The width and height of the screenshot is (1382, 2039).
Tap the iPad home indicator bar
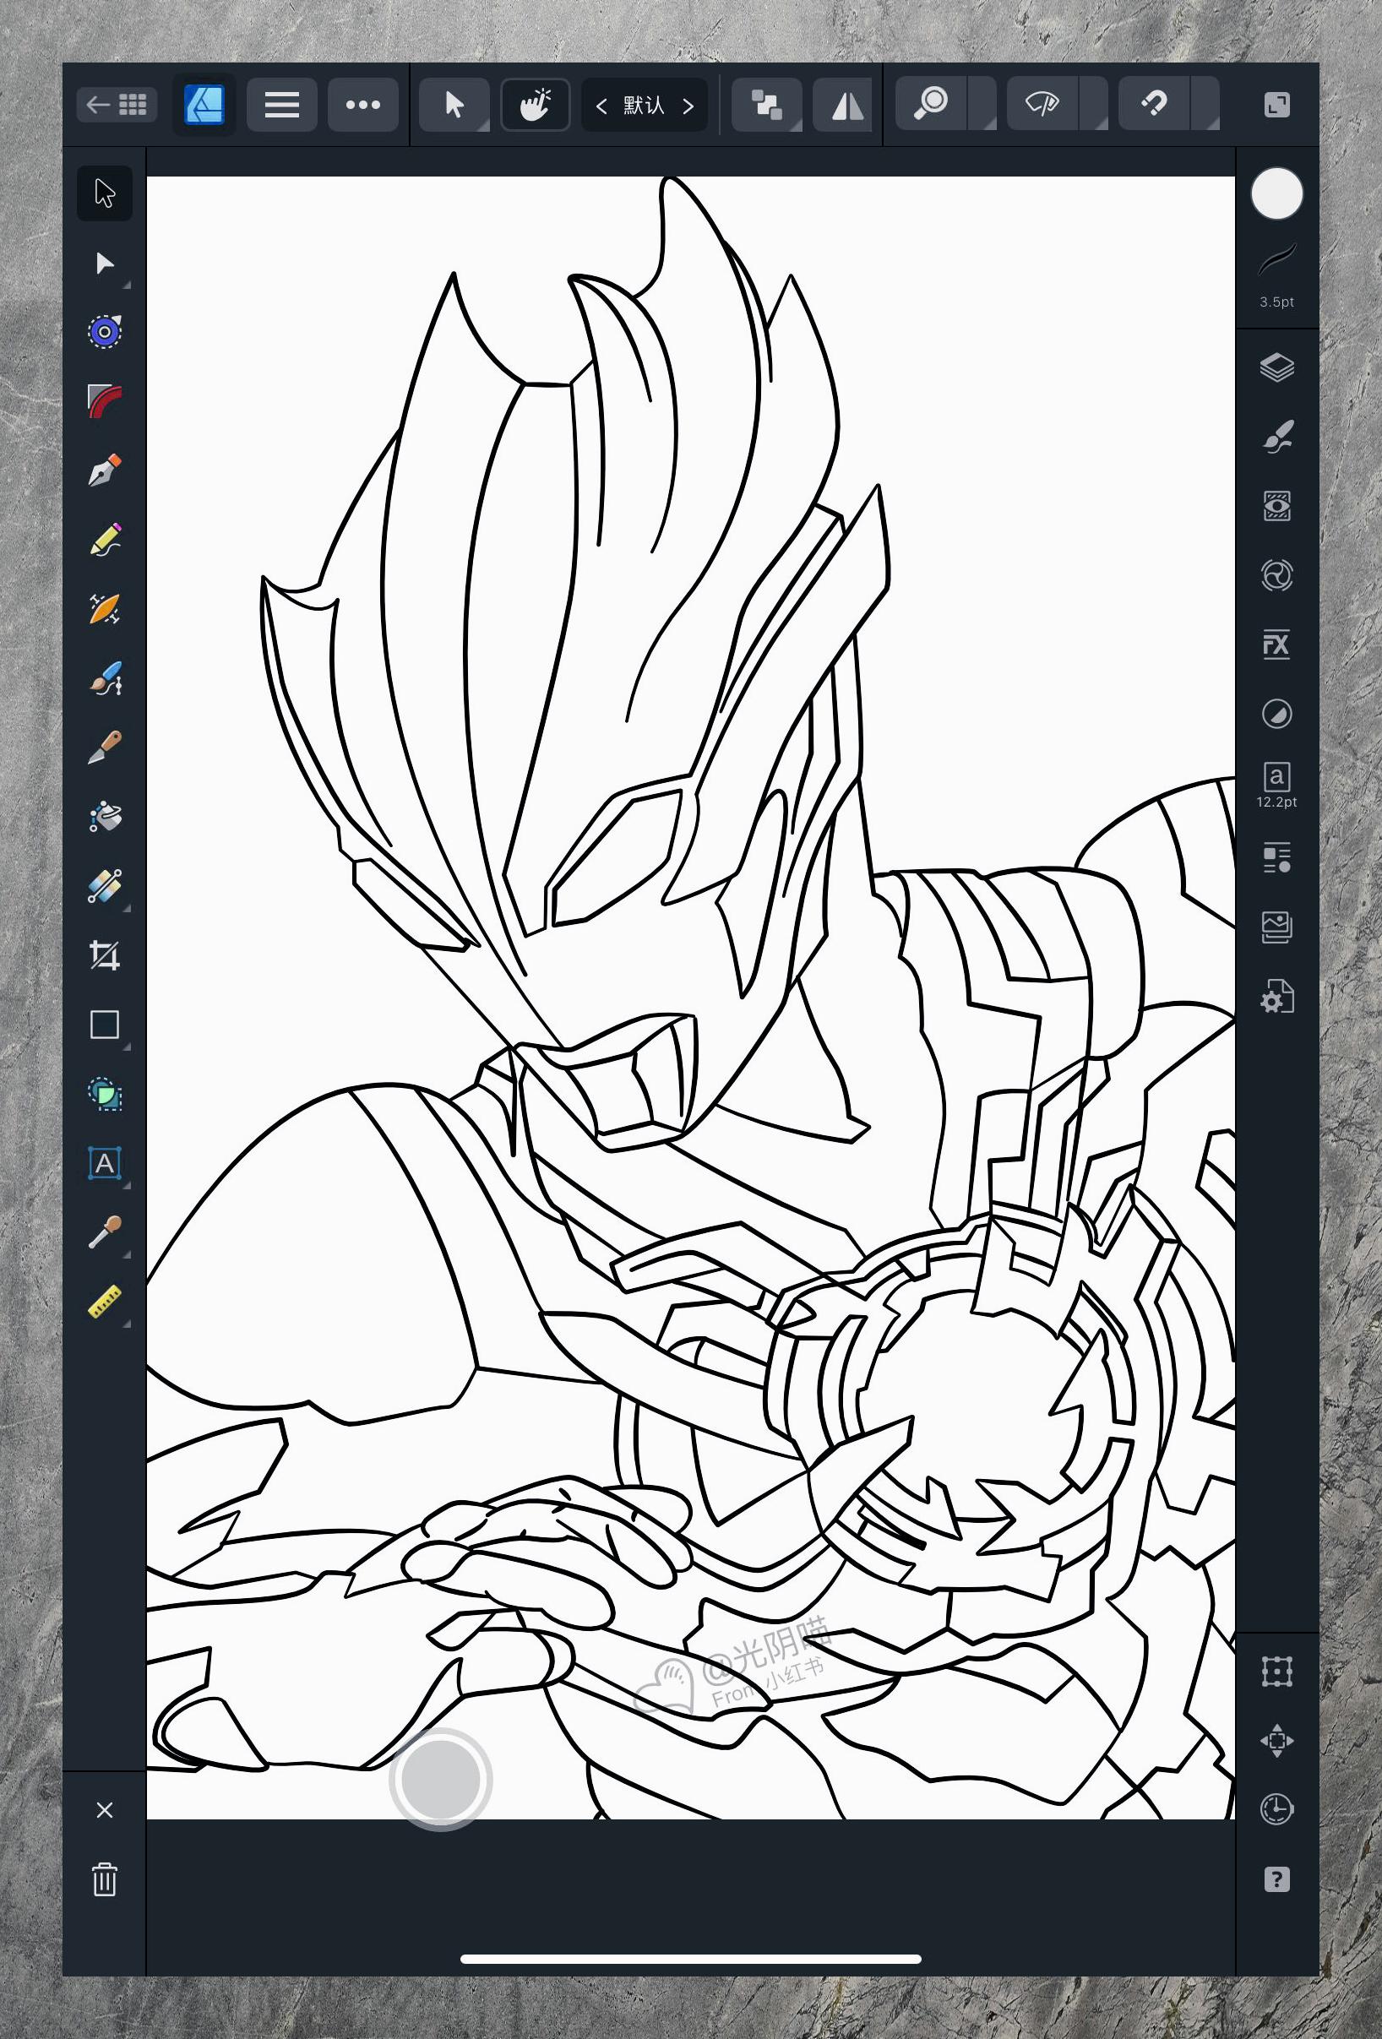690,1959
